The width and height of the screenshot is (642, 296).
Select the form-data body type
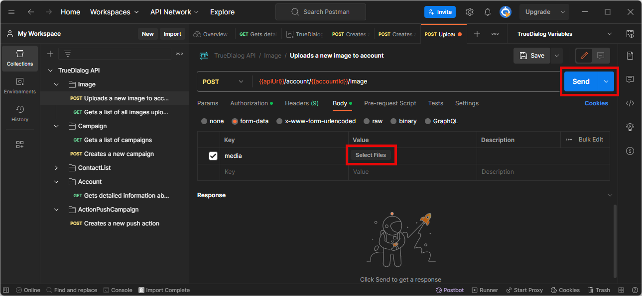[235, 121]
